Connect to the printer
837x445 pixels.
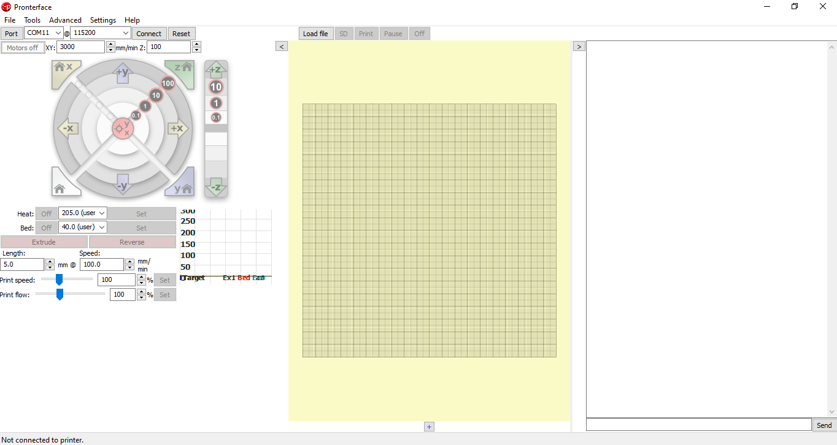(149, 34)
